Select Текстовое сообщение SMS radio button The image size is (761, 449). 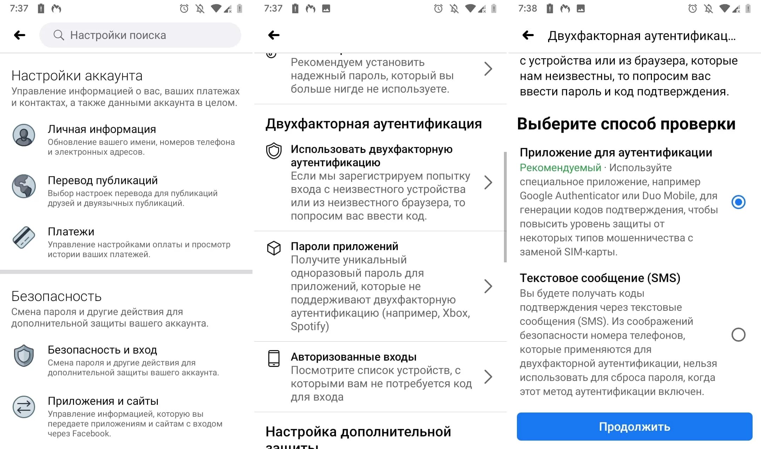[x=740, y=334]
